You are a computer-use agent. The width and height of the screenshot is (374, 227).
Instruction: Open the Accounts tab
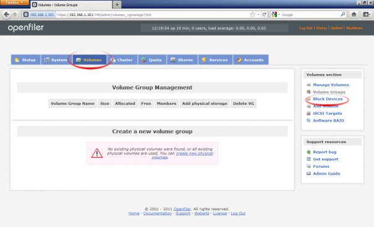coord(250,60)
